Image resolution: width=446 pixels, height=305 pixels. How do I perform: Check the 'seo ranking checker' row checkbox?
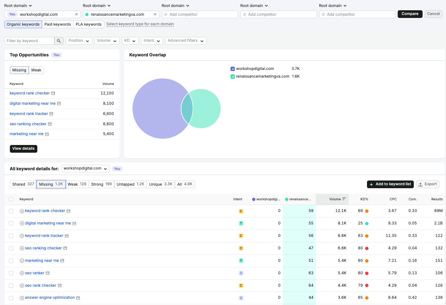pyautogui.click(x=11, y=248)
